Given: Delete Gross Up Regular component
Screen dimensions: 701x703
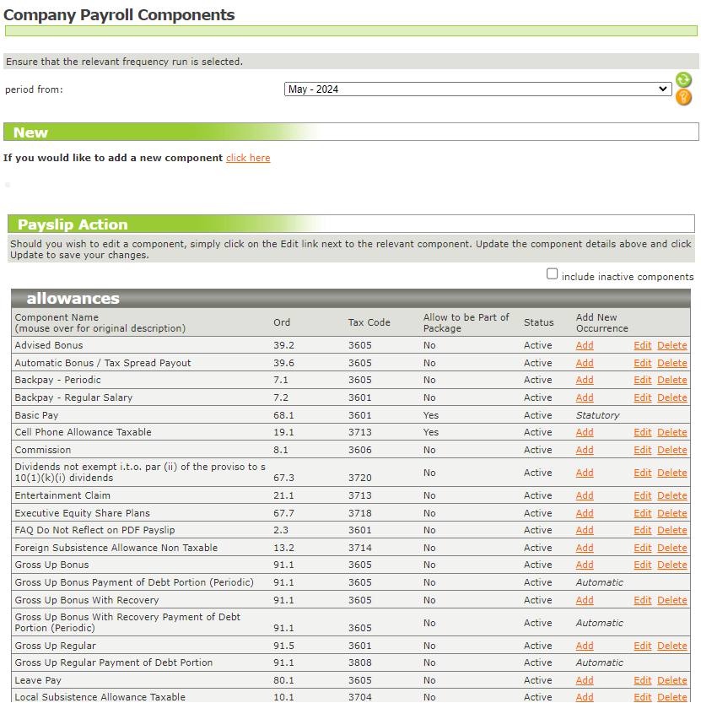Looking at the screenshot, I should [x=672, y=646].
